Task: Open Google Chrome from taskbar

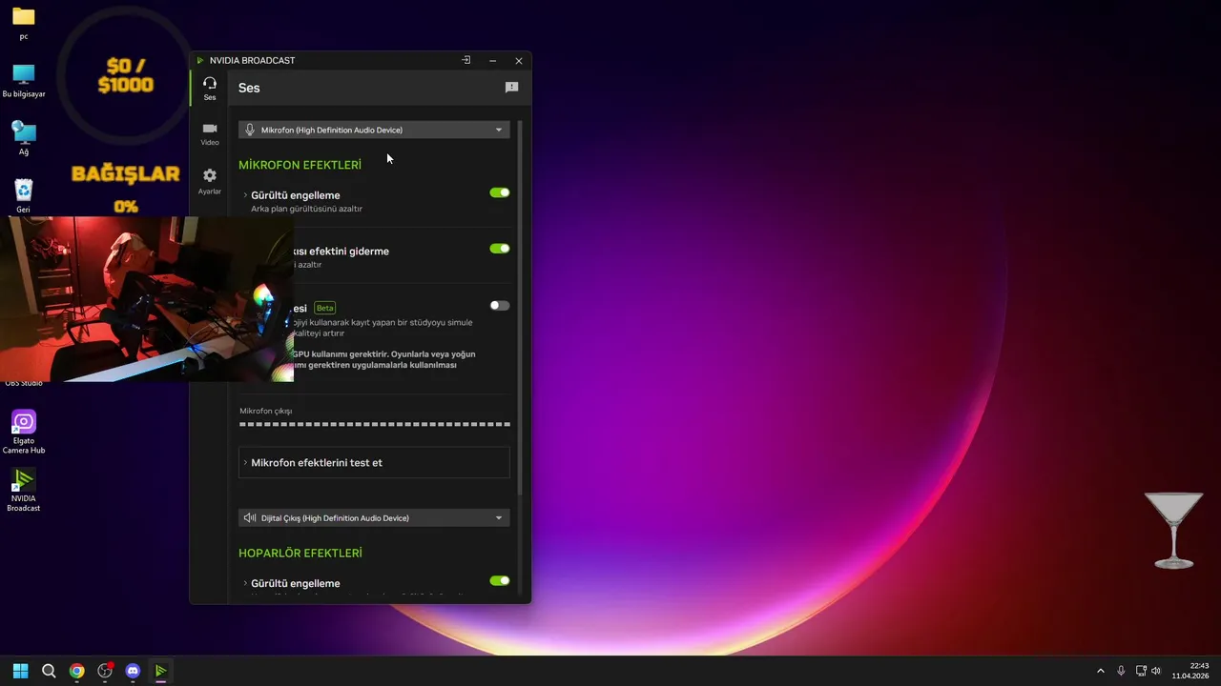Action: pyautogui.click(x=76, y=671)
